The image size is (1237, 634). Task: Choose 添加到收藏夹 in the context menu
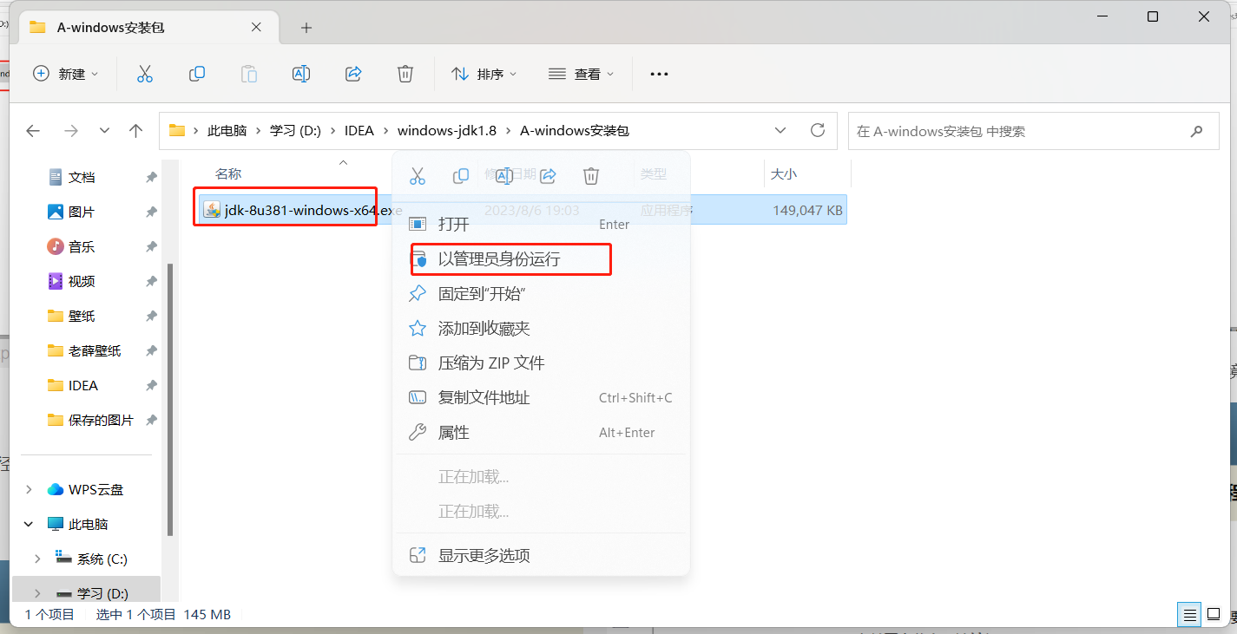[x=541, y=329]
